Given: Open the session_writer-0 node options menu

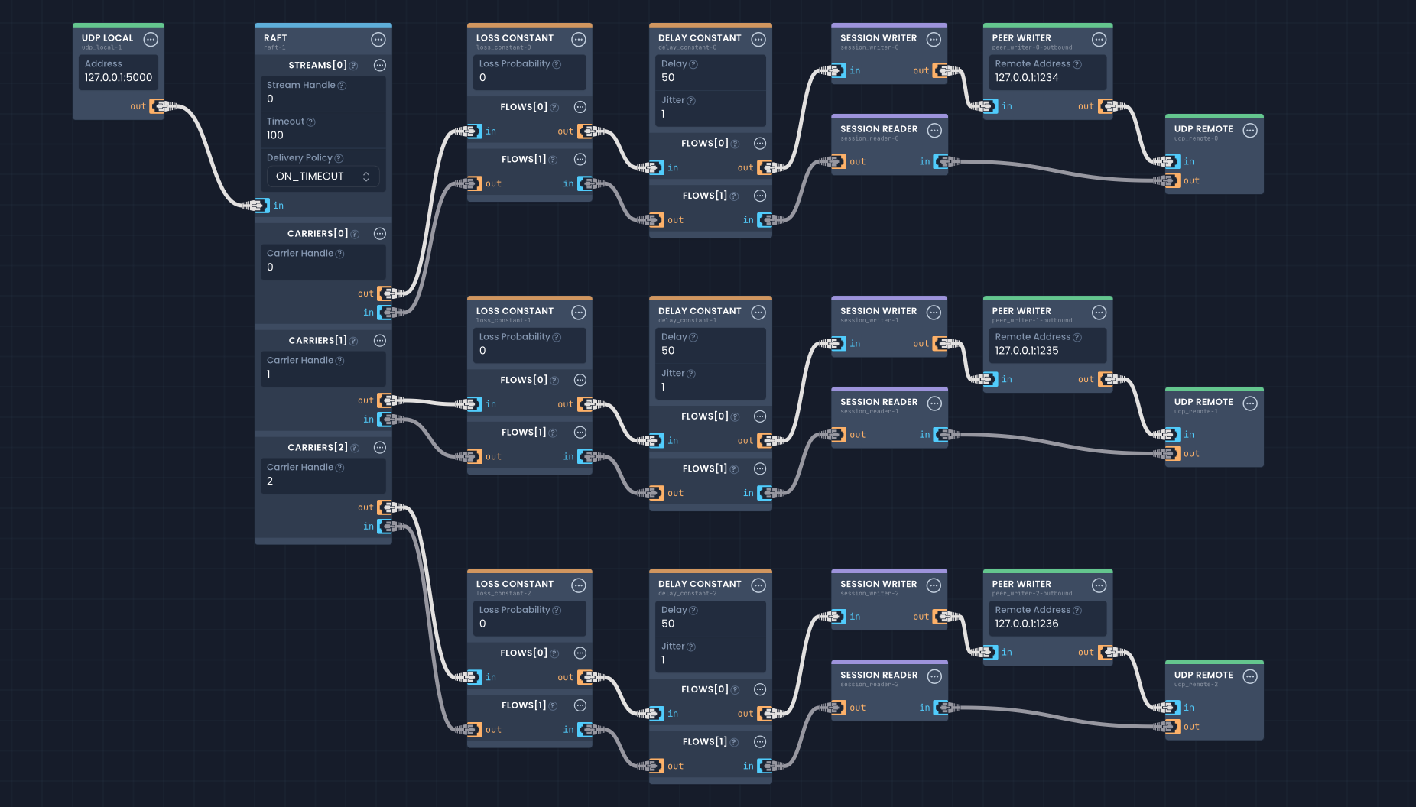Looking at the screenshot, I should 934,39.
